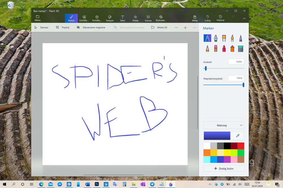Open Microsoft Edge from the taskbar
Viewport: 283px width, 188px height.
coord(41,184)
